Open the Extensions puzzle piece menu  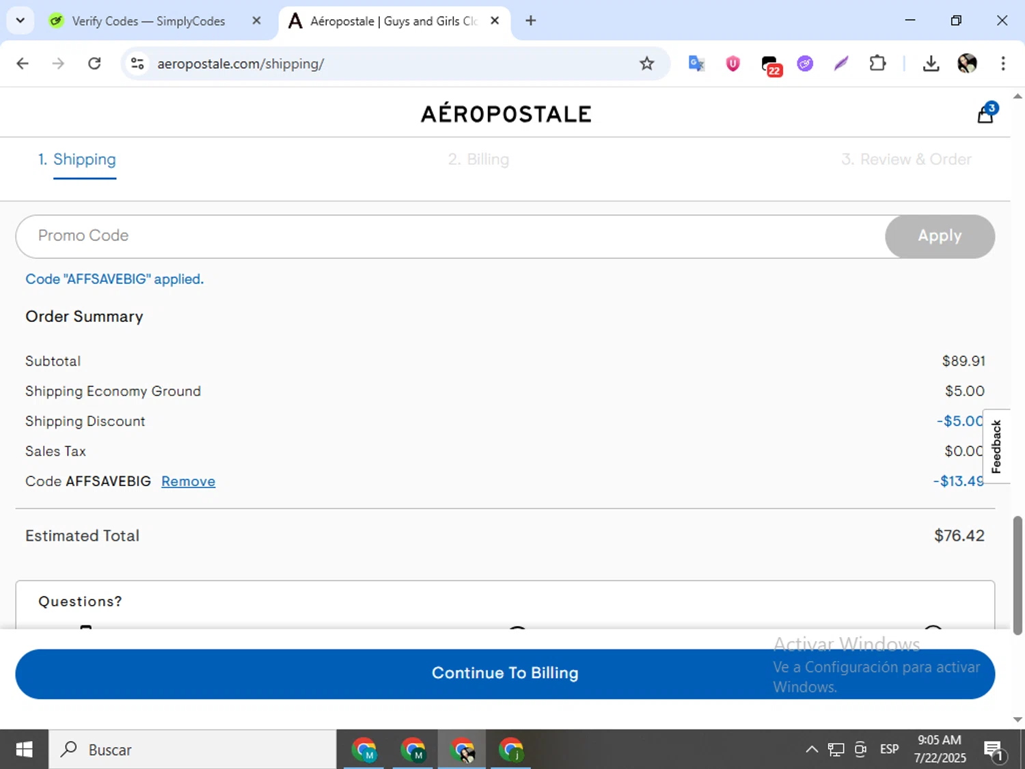tap(877, 64)
